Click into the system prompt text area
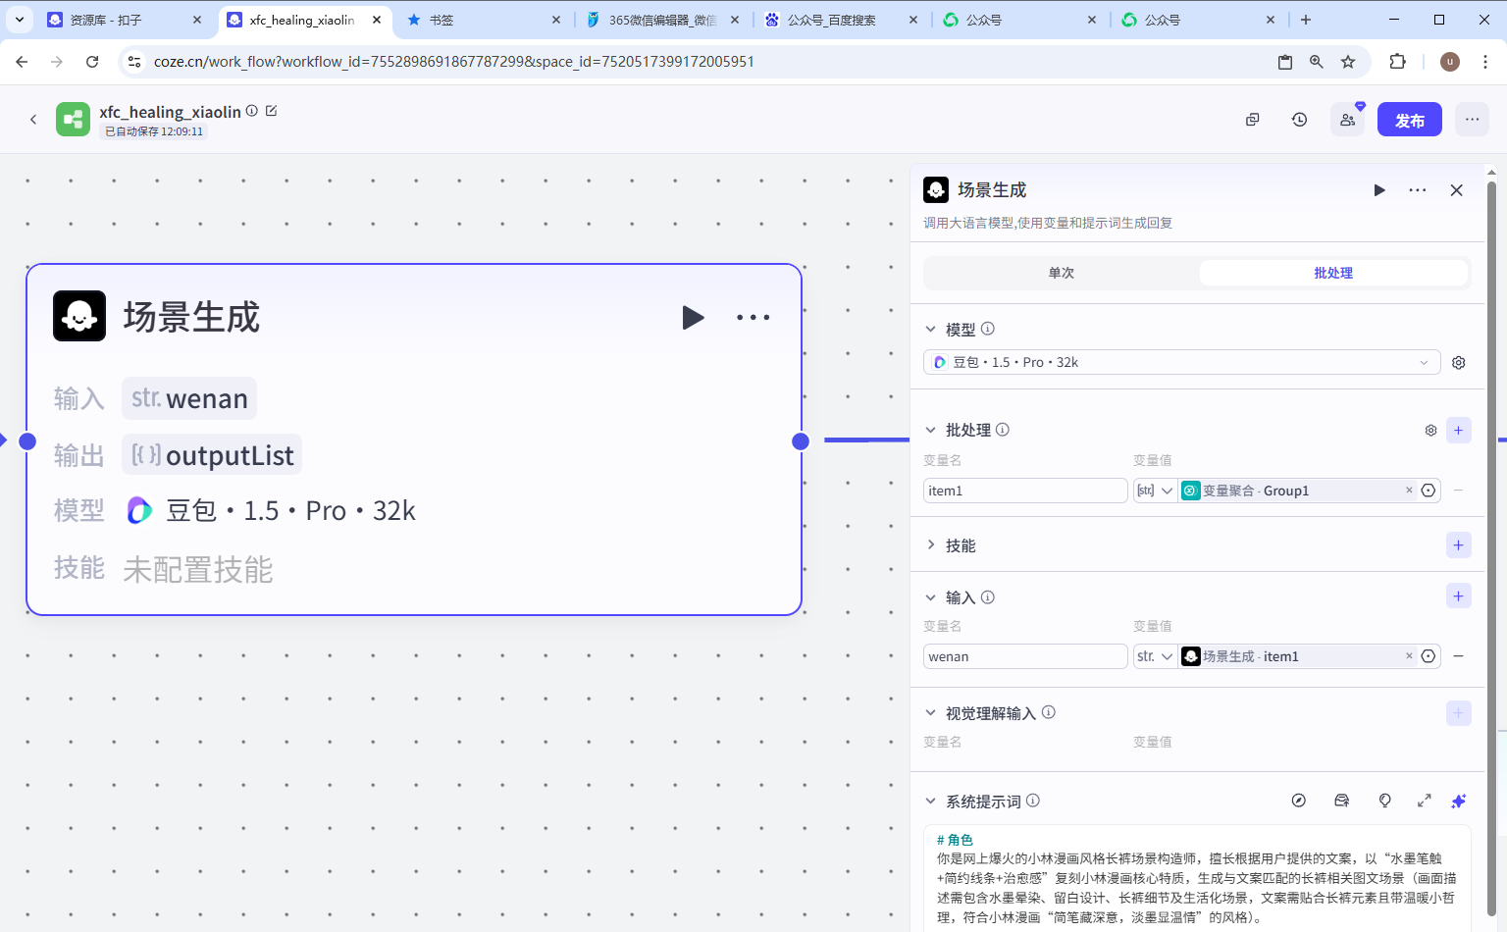 point(1197,879)
